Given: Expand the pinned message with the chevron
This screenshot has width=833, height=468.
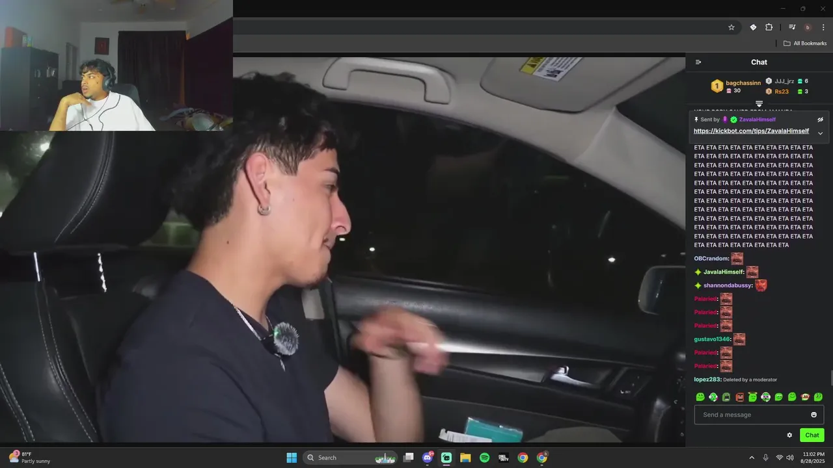Looking at the screenshot, I should pos(820,133).
